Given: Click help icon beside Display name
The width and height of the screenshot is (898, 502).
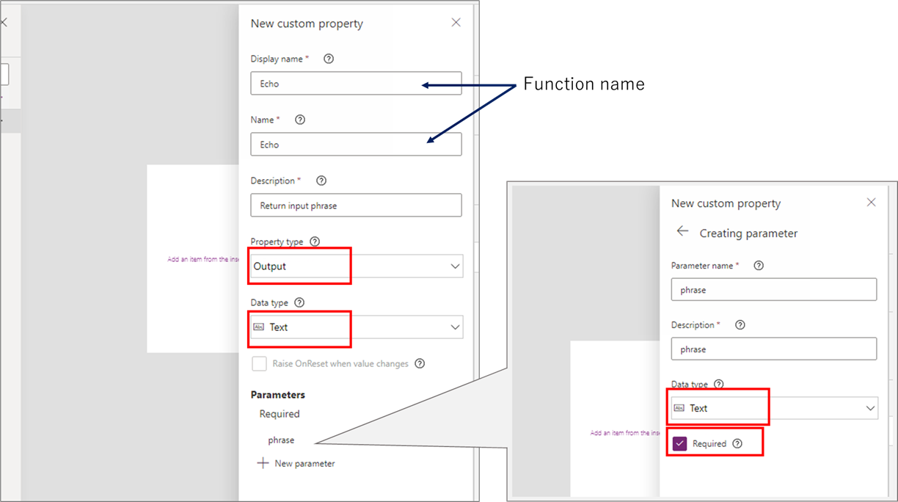Looking at the screenshot, I should pos(329,59).
